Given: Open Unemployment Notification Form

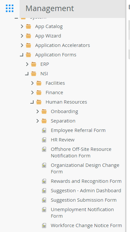Looking at the screenshot, I should tap(82, 213).
